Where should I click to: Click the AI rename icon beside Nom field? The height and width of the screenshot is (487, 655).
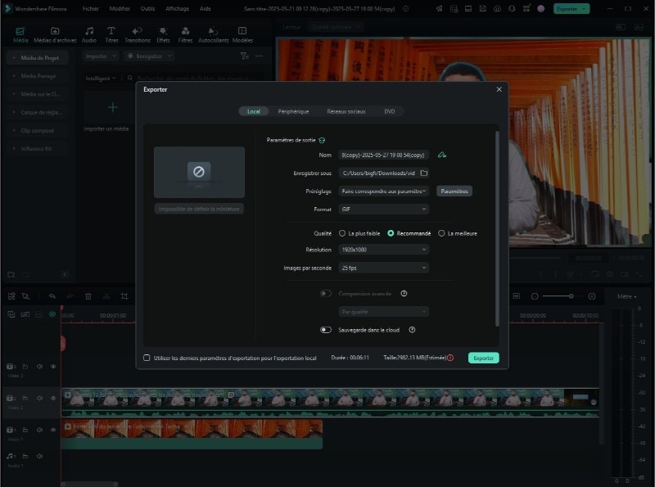442,155
